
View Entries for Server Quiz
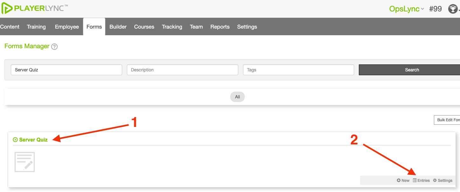point(421,180)
